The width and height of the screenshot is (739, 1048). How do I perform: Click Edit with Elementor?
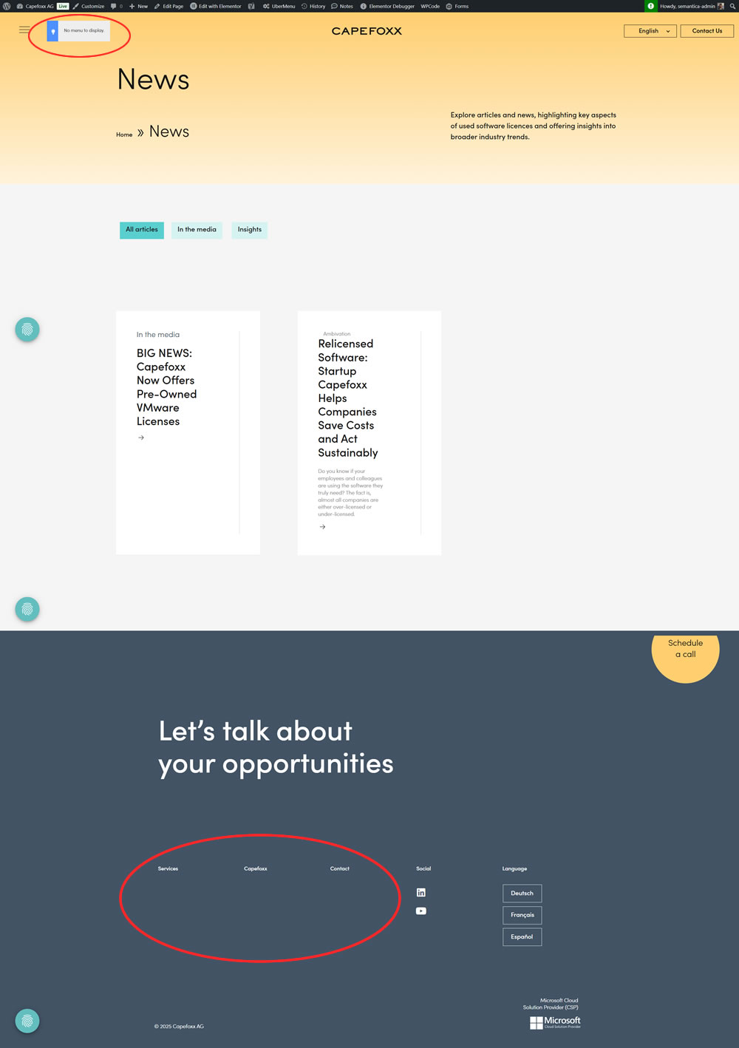tap(216, 6)
